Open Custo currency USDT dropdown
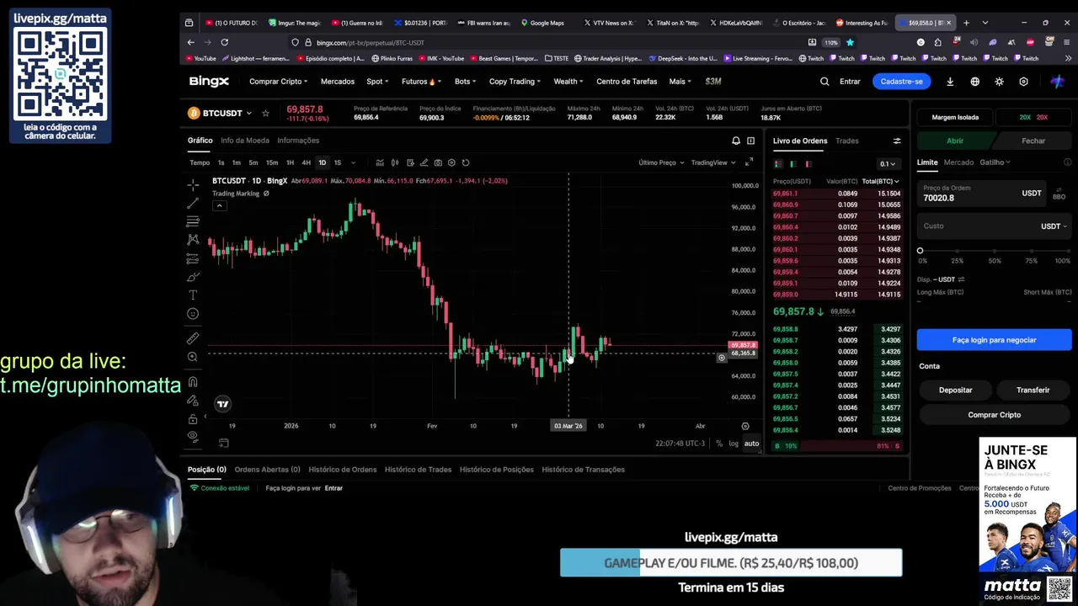The image size is (1078, 606). 1054,226
